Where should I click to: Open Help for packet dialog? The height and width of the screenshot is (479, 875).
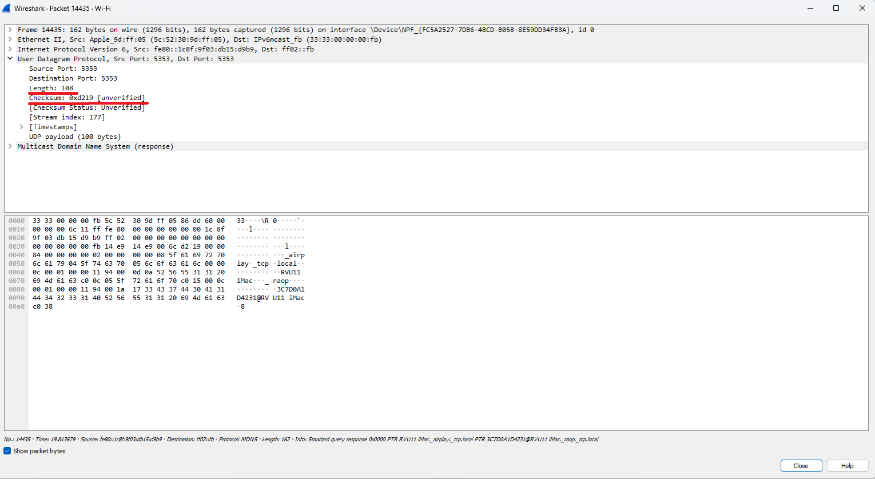[848, 466]
